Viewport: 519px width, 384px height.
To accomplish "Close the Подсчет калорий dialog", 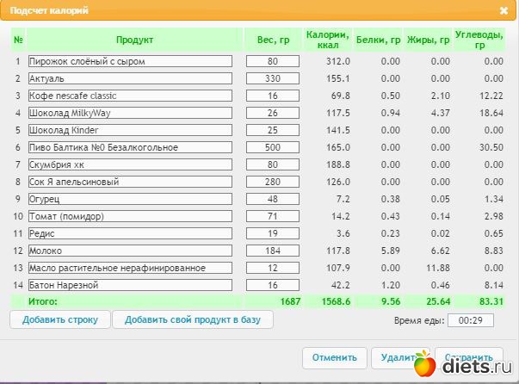I will click(504, 10).
